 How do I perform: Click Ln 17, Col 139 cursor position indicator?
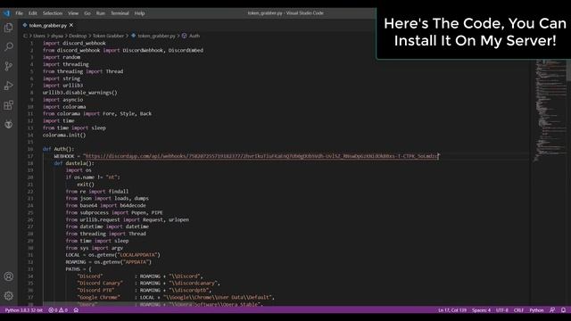[452, 310]
